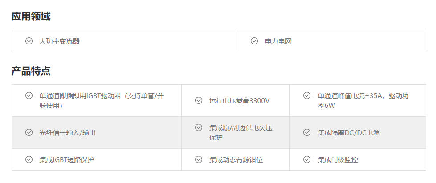The height and width of the screenshot is (183, 436).
Task: Click check icon next to 运行电压最高3300V
Action: click(x=199, y=100)
